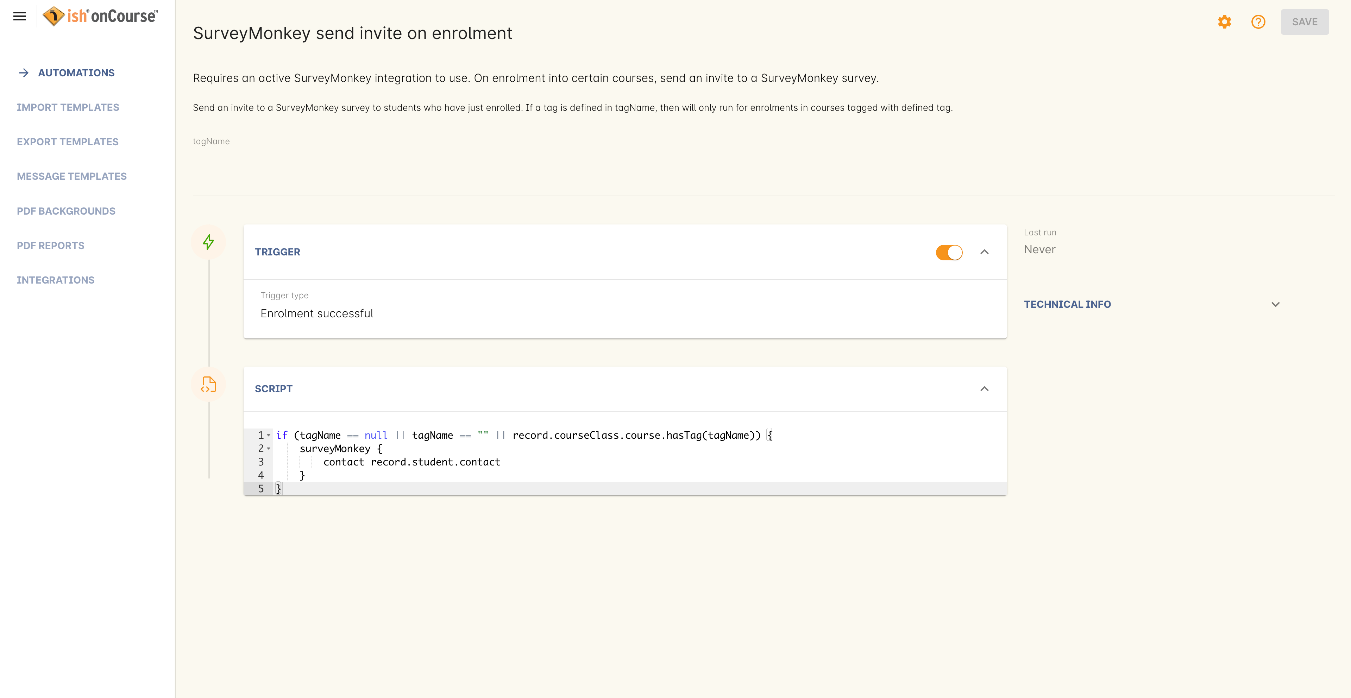Click the Technical Info heading
1351x698 pixels.
1067,304
